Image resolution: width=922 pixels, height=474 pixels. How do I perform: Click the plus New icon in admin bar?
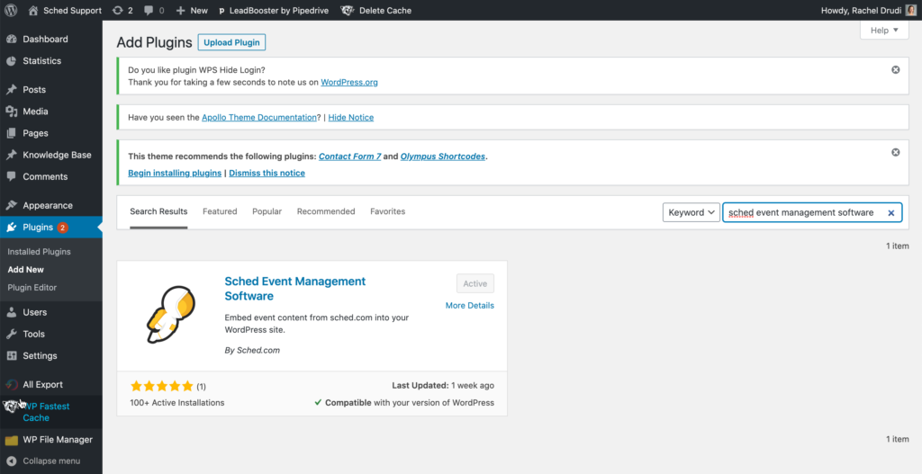pyautogui.click(x=180, y=10)
